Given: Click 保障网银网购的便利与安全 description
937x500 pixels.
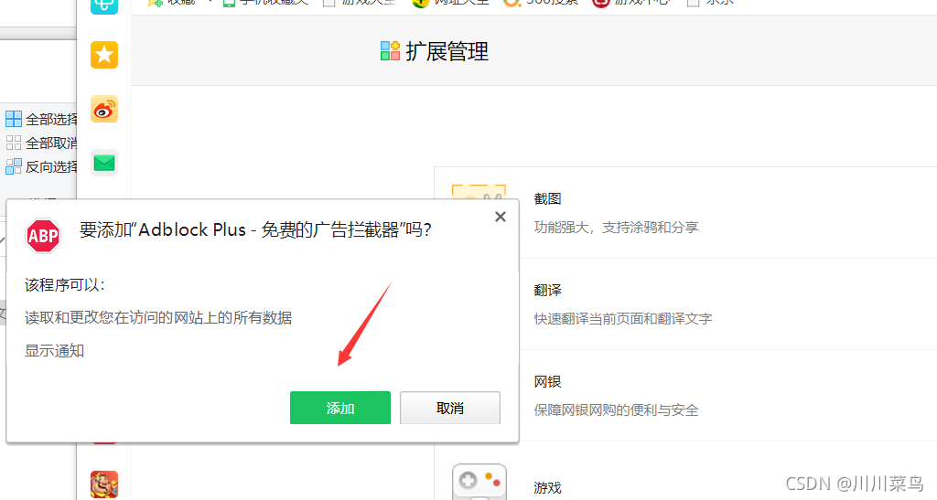Looking at the screenshot, I should click(x=616, y=410).
